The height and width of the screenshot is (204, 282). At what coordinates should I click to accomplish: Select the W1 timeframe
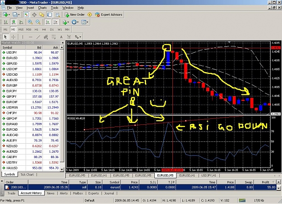coord(60,29)
